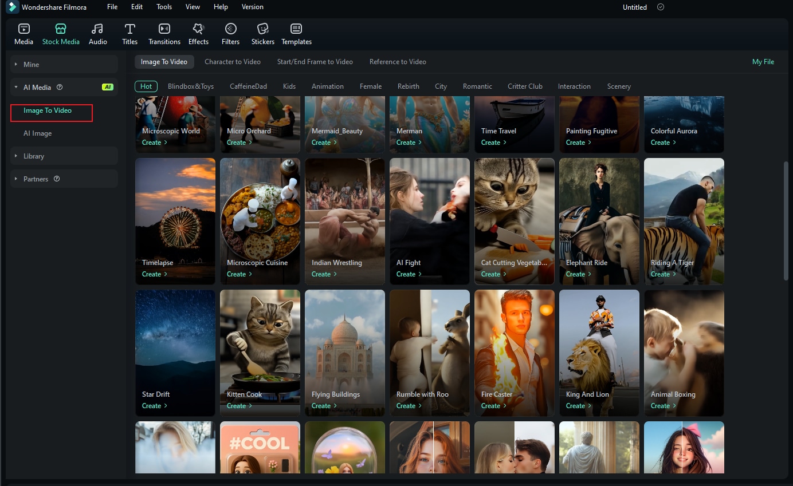Click Create under Kitten Cook
Screen dimensions: 793x486
[240, 406]
